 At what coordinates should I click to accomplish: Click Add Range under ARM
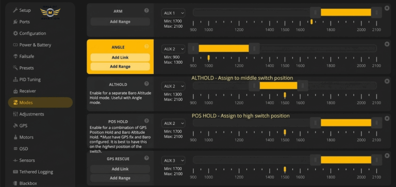pos(120,22)
